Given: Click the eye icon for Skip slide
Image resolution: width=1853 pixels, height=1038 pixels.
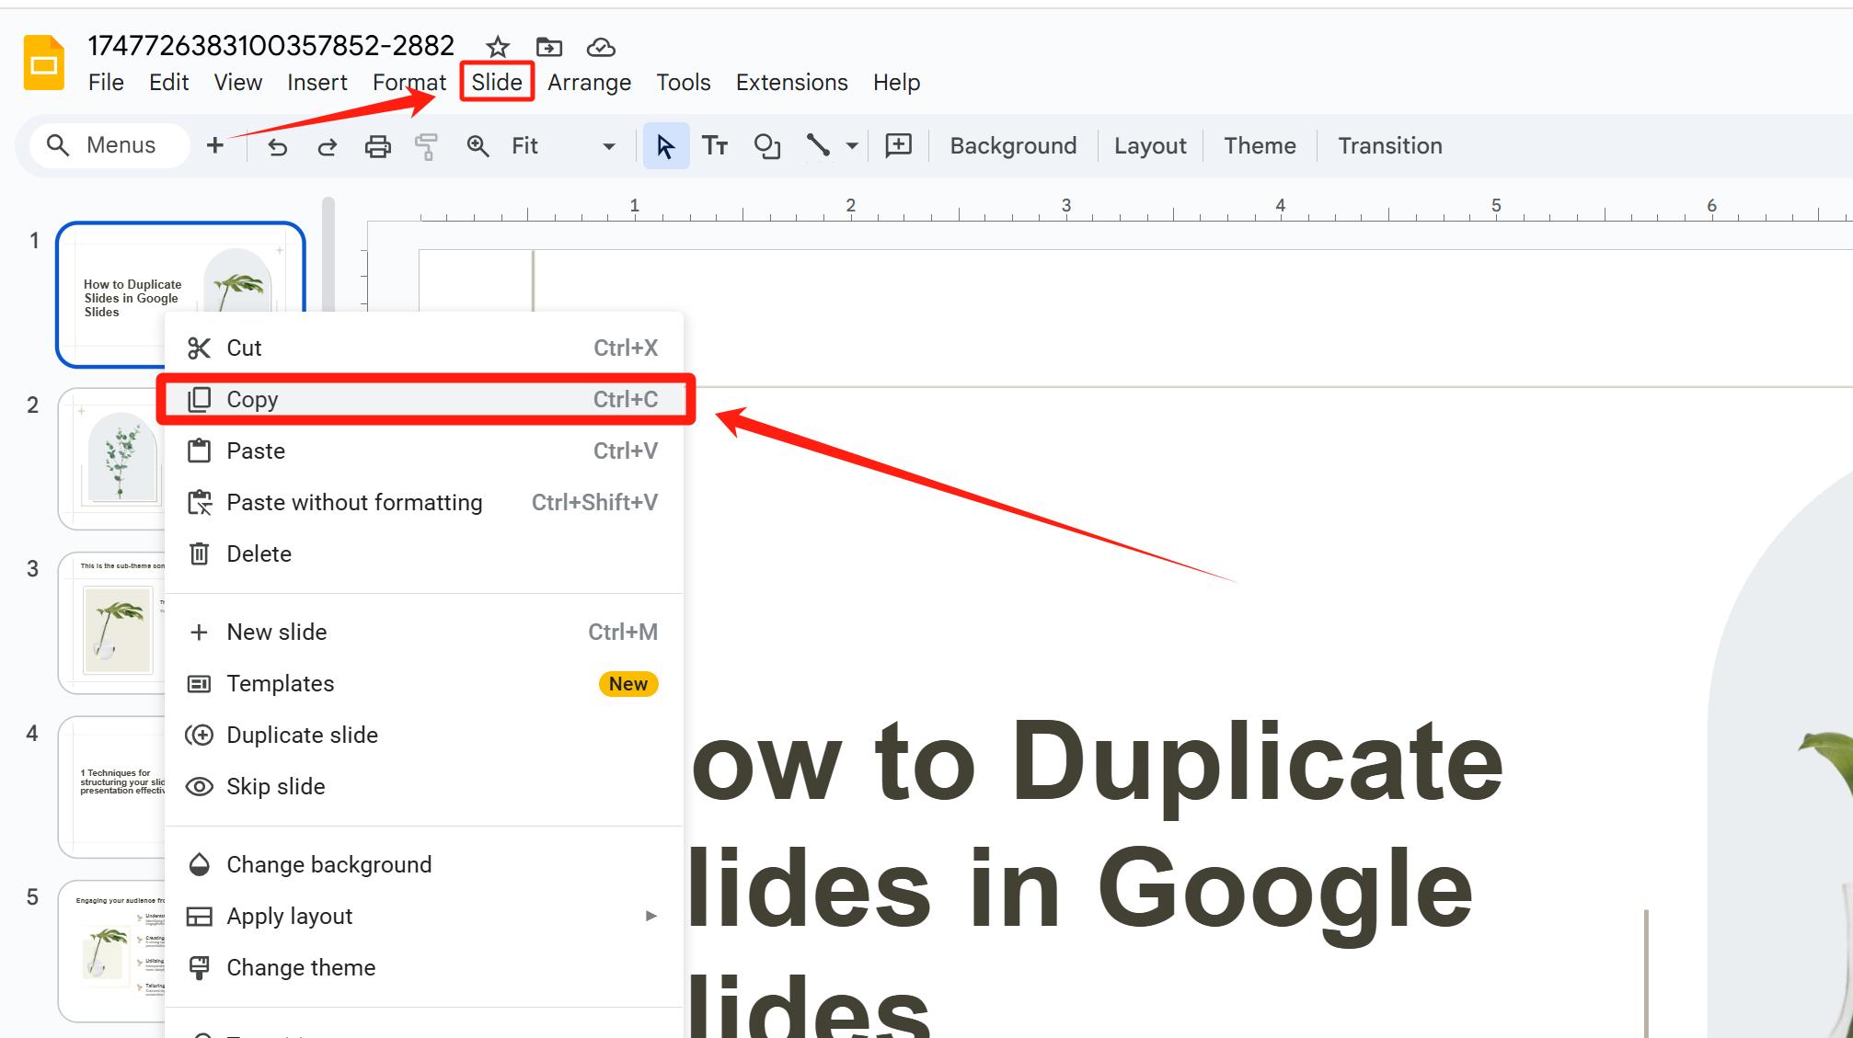Looking at the screenshot, I should (200, 787).
